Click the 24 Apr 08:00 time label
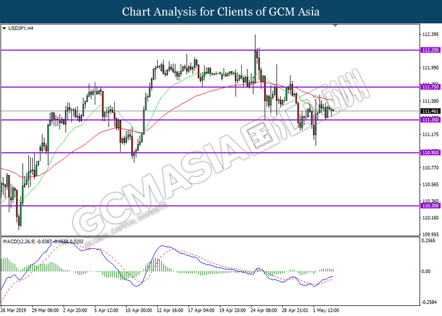The width and height of the screenshot is (442, 316). 263,310
